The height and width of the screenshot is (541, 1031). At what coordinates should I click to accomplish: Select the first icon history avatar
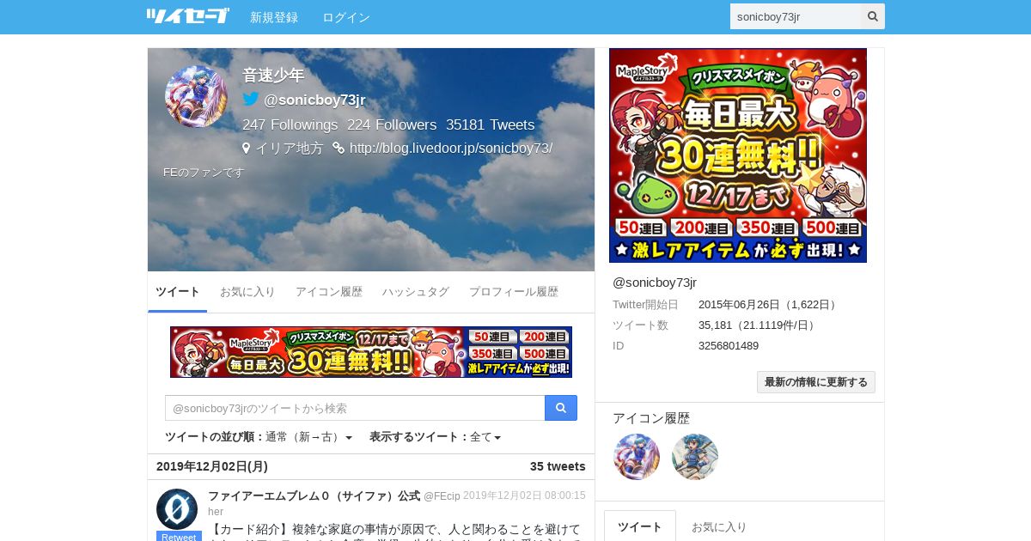(637, 457)
